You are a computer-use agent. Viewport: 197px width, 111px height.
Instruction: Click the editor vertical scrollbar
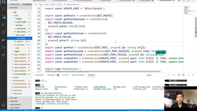point(196,27)
